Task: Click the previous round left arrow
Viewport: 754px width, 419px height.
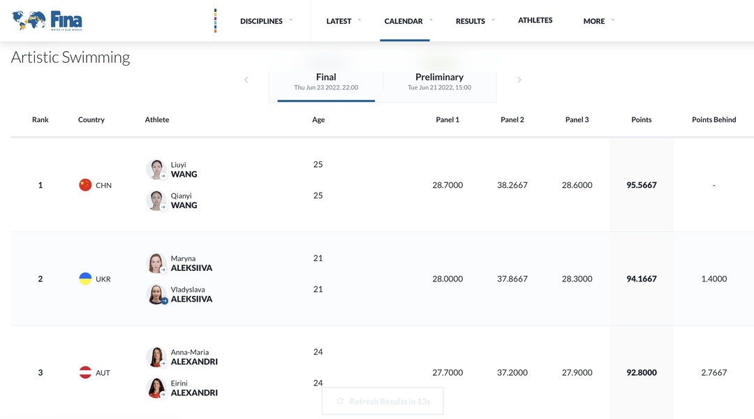Action: tap(246, 80)
